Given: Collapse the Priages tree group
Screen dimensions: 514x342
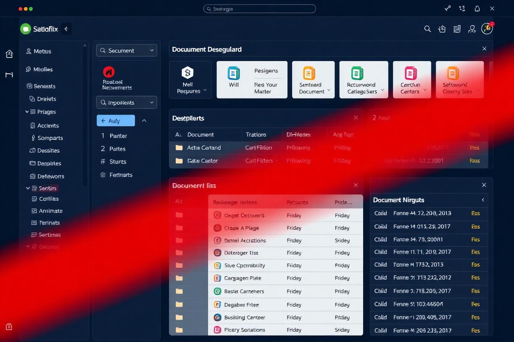Looking at the screenshot, I should pyautogui.click(x=27, y=112).
